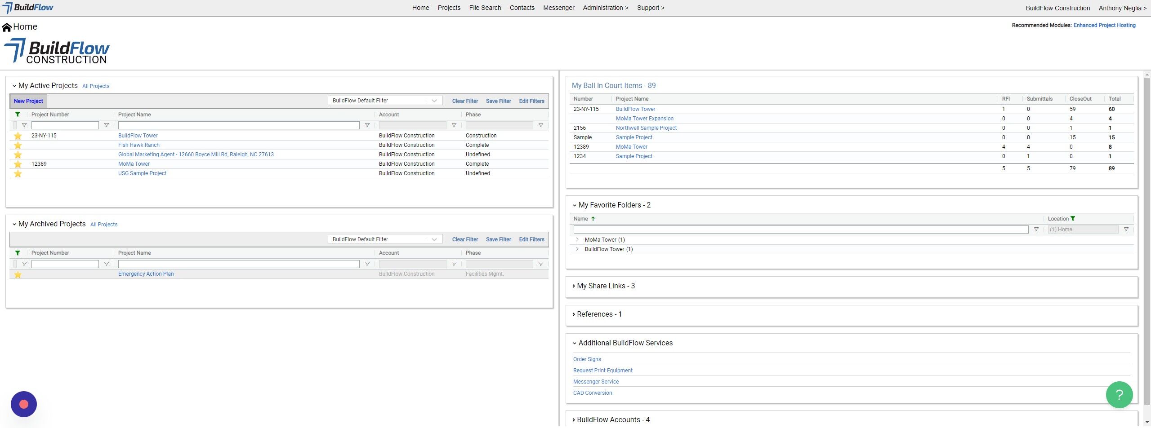This screenshot has width=1151, height=428.
Task: Click the Project Number filter input in Active Projects
Action: pyautogui.click(x=65, y=125)
